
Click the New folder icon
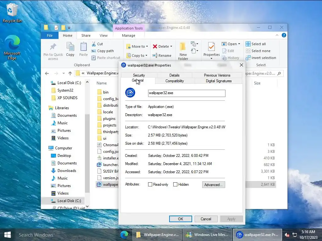pos(183,47)
